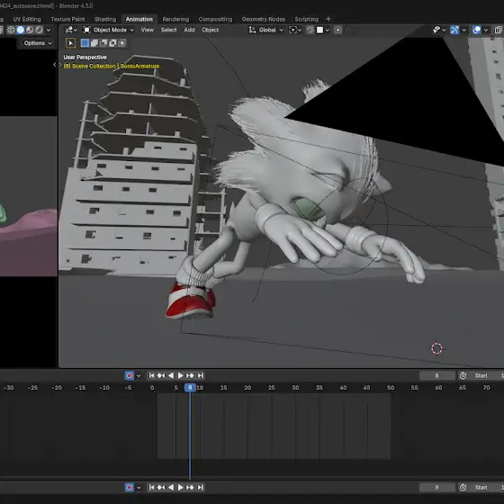The image size is (504, 504).
Task: Toggle viewport overlays
Action: point(477,30)
